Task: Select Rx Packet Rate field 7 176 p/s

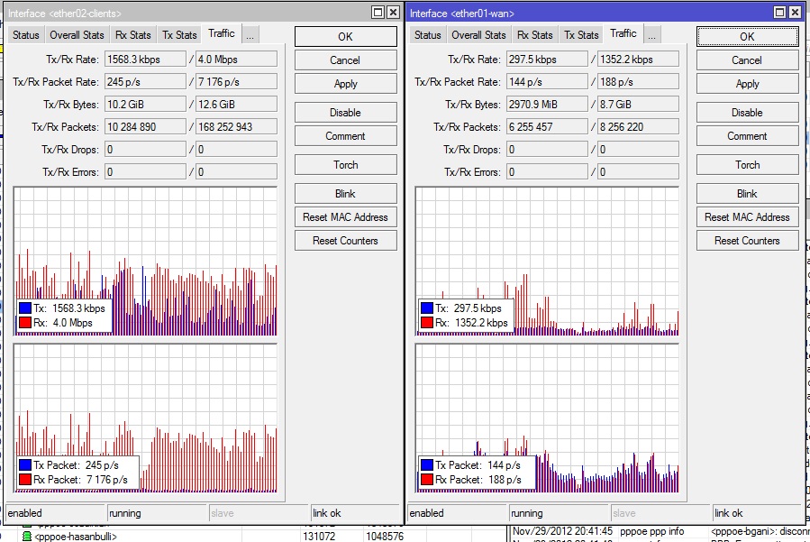Action: [236, 82]
